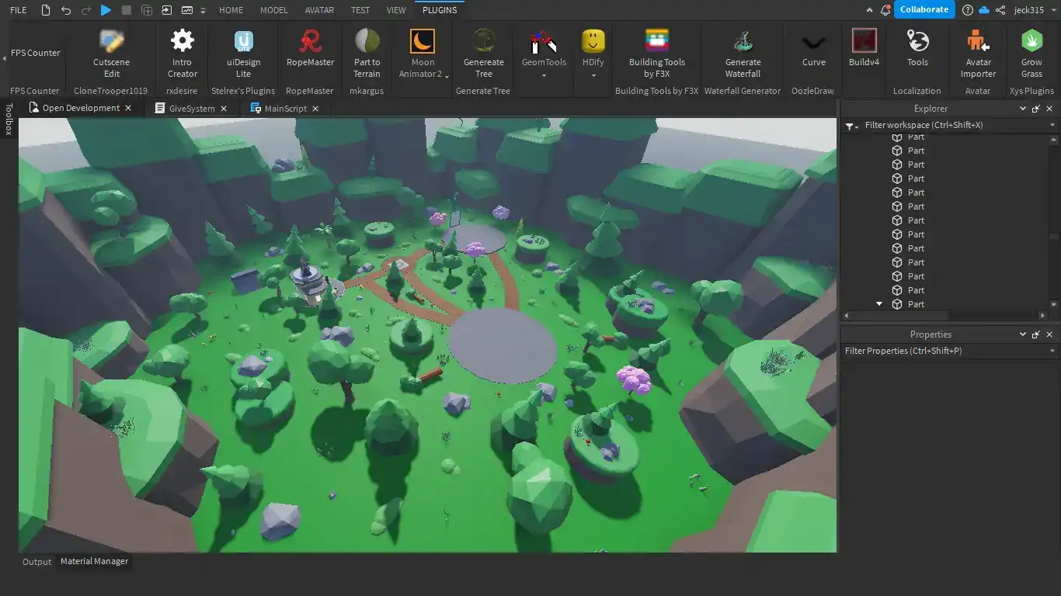Show the Output panel
This screenshot has height=596, width=1061.
coord(37,562)
